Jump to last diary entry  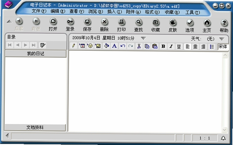point(33,45)
